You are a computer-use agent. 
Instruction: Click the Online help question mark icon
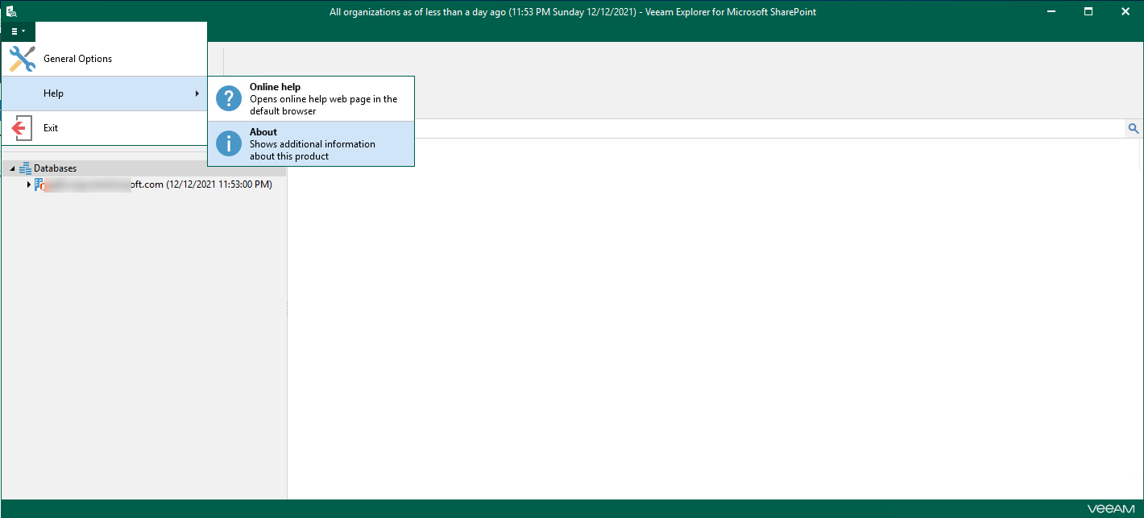click(229, 98)
